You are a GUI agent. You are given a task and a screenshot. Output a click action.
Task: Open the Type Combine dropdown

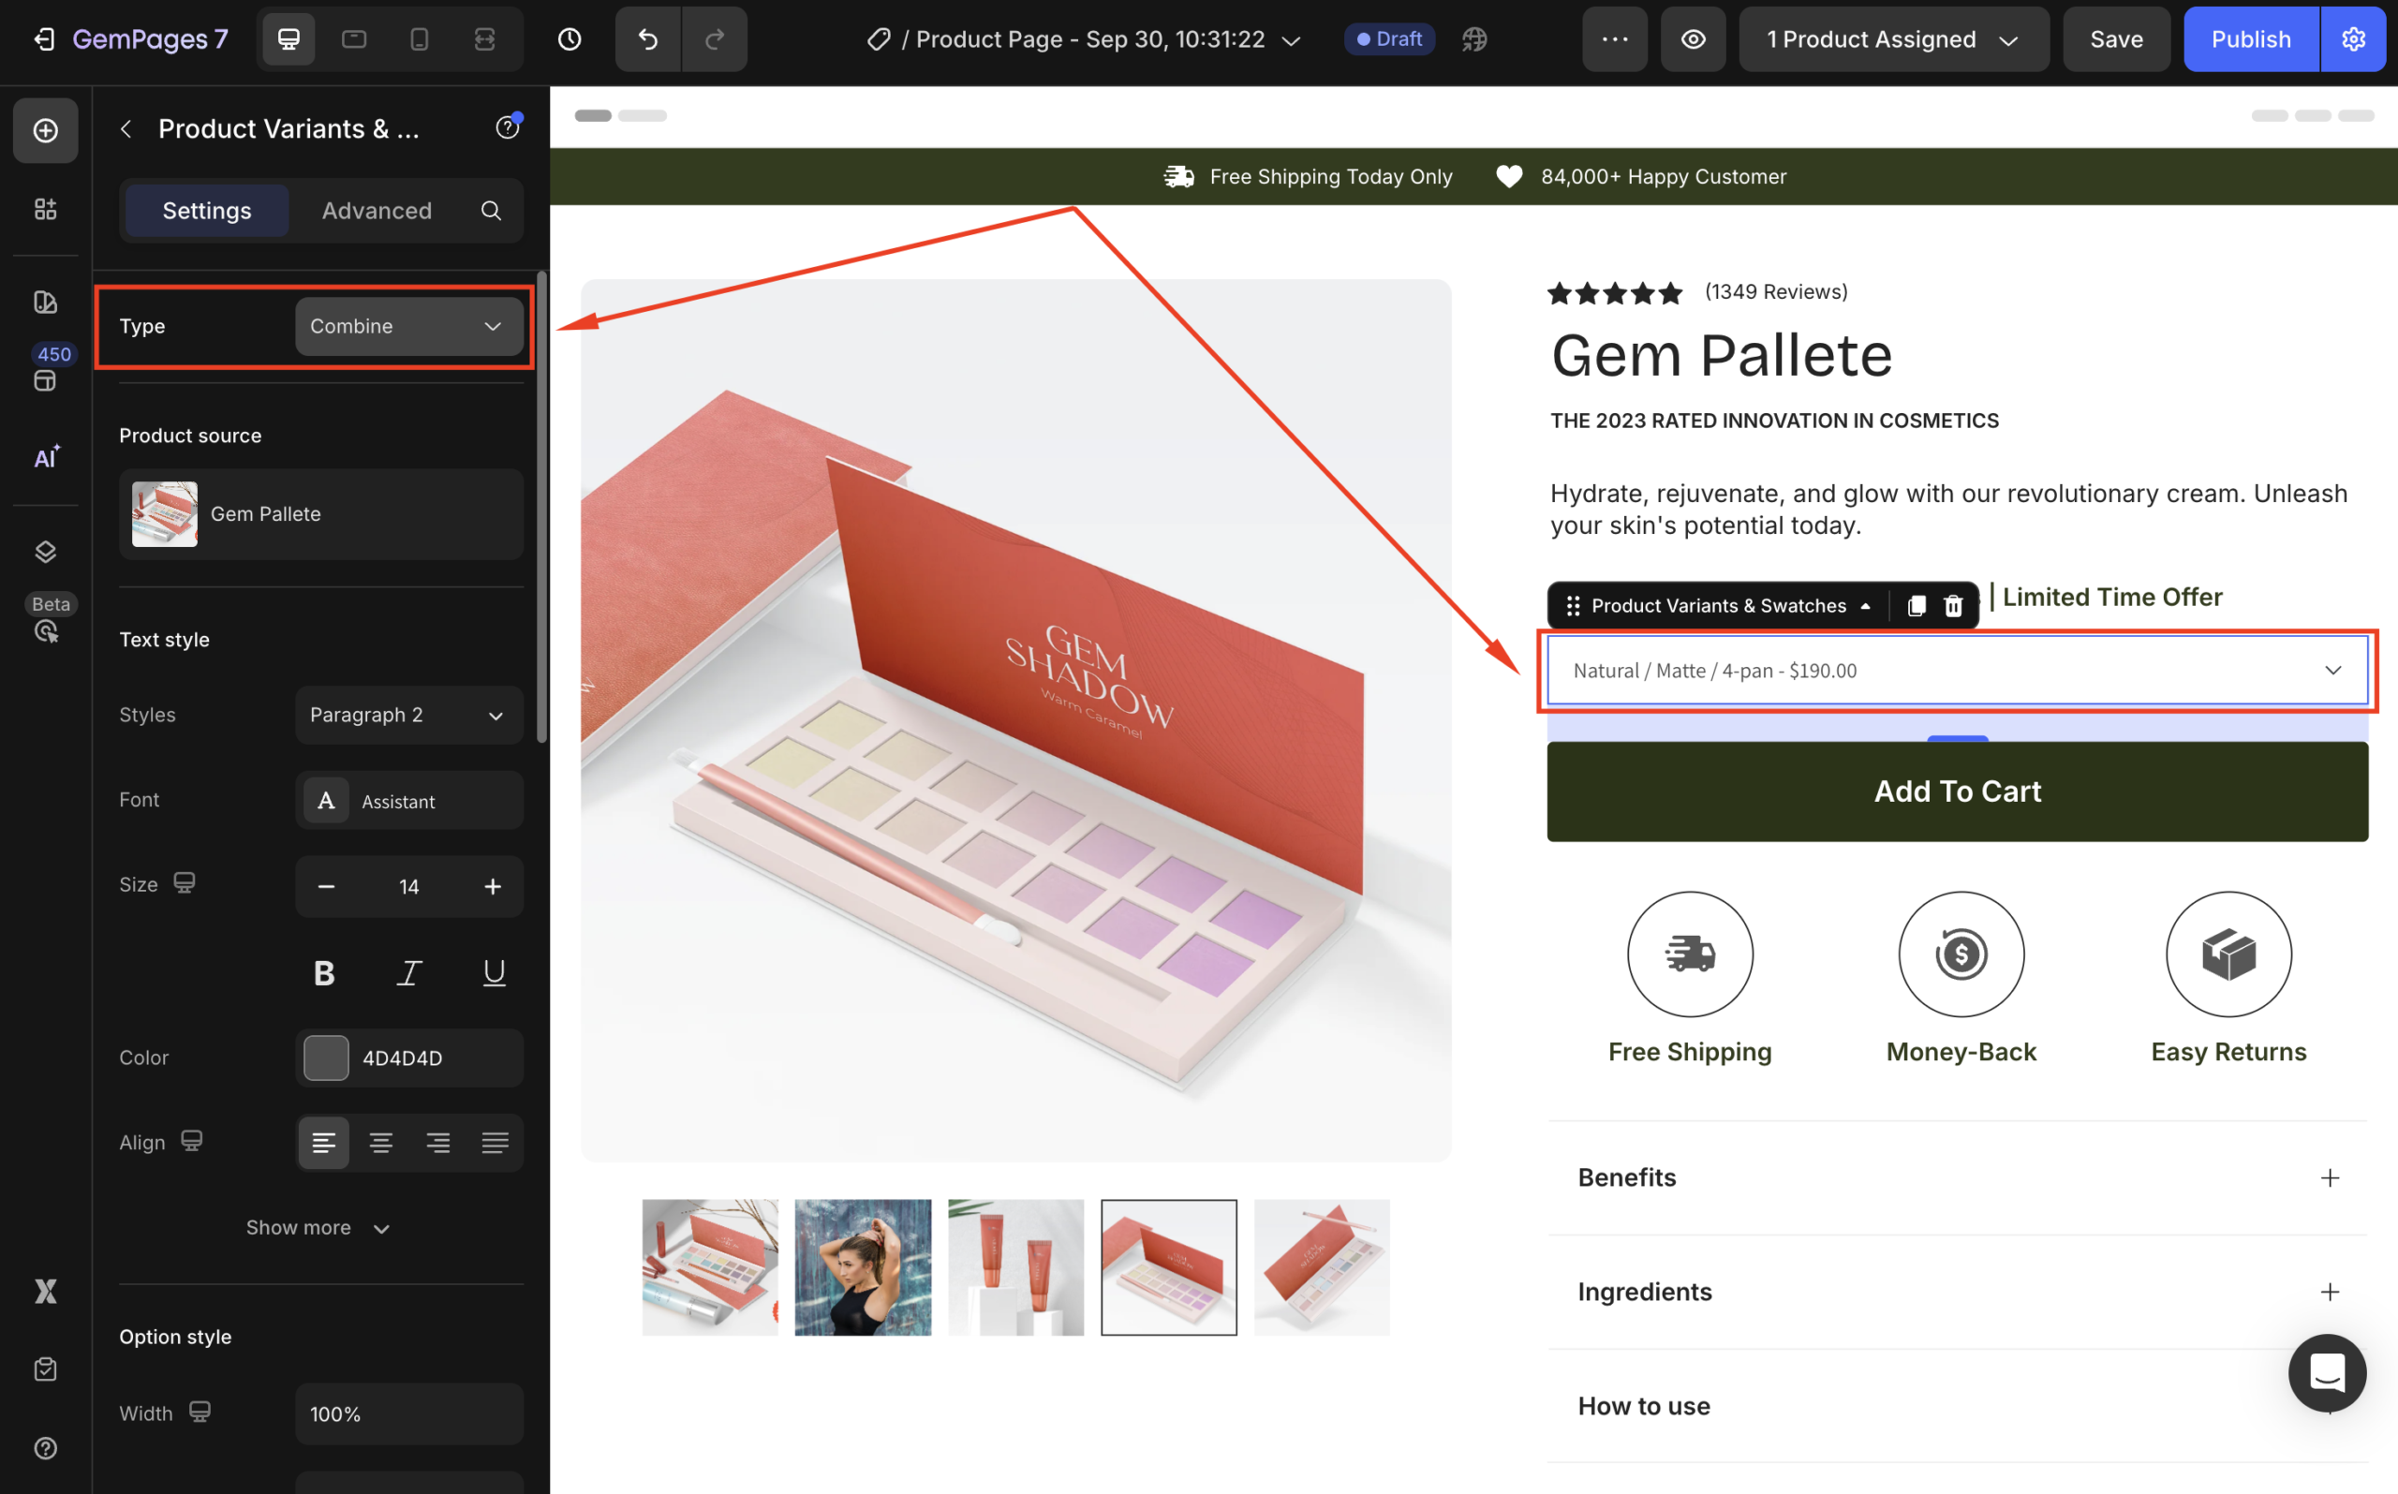tap(408, 326)
